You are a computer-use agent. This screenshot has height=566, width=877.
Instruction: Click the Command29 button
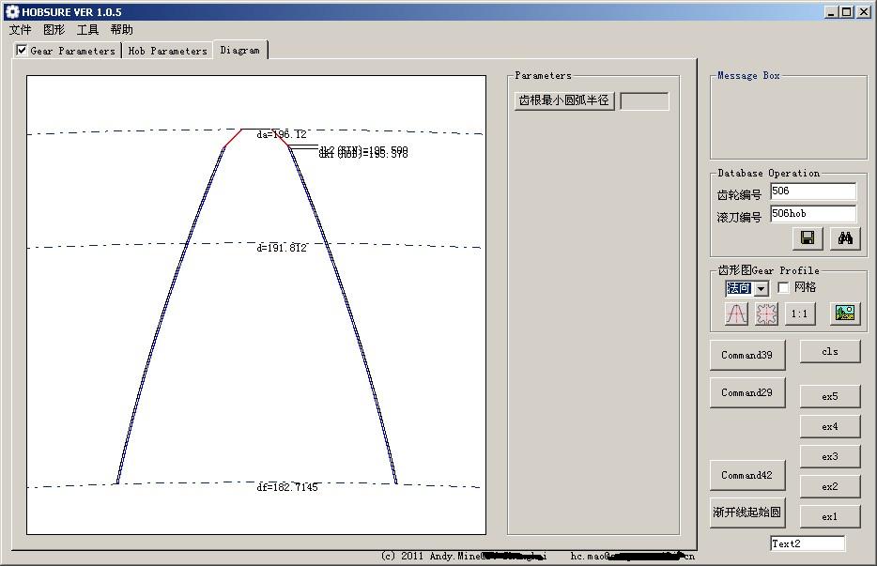tap(747, 392)
